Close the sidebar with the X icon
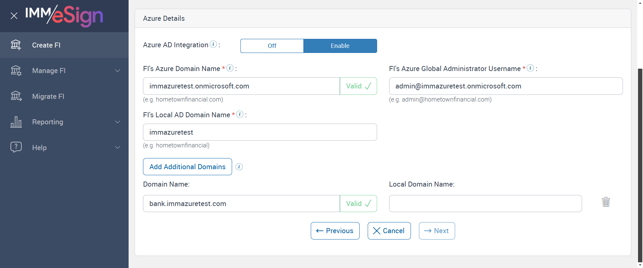 [14, 16]
